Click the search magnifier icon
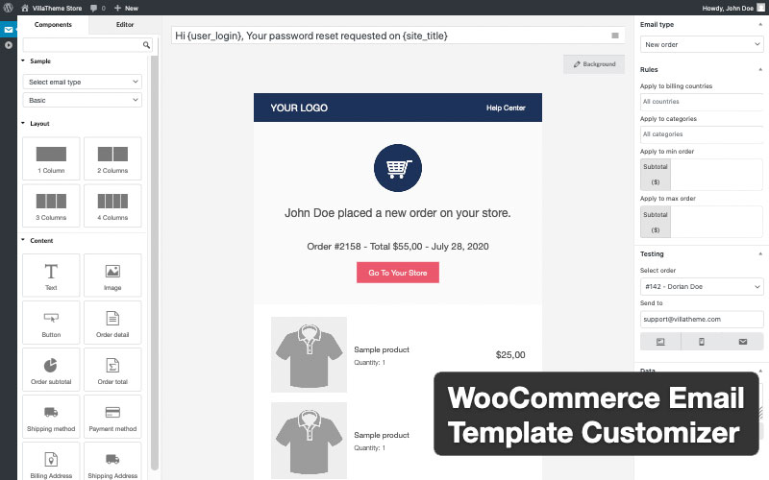 tap(146, 45)
